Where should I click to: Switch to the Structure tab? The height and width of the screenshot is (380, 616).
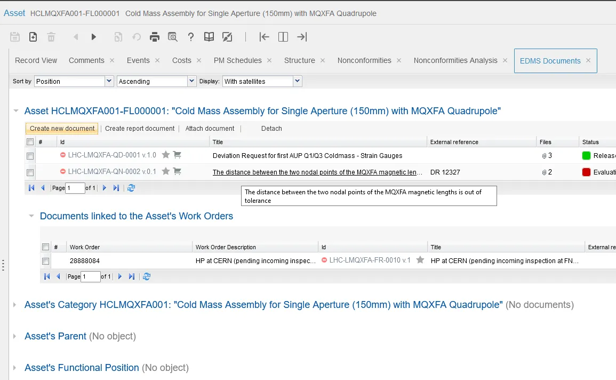(299, 60)
